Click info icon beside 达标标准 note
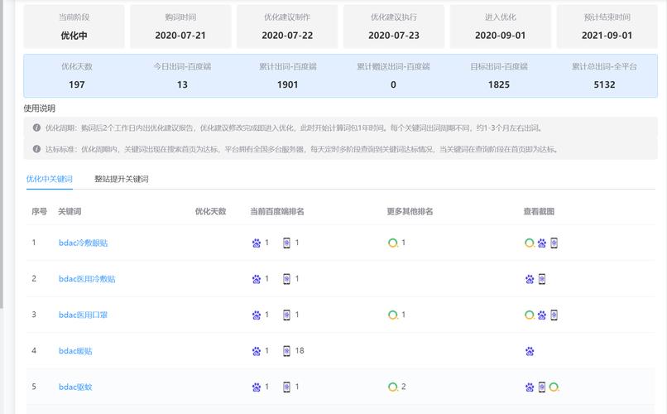This screenshot has width=667, height=414. coord(36,149)
